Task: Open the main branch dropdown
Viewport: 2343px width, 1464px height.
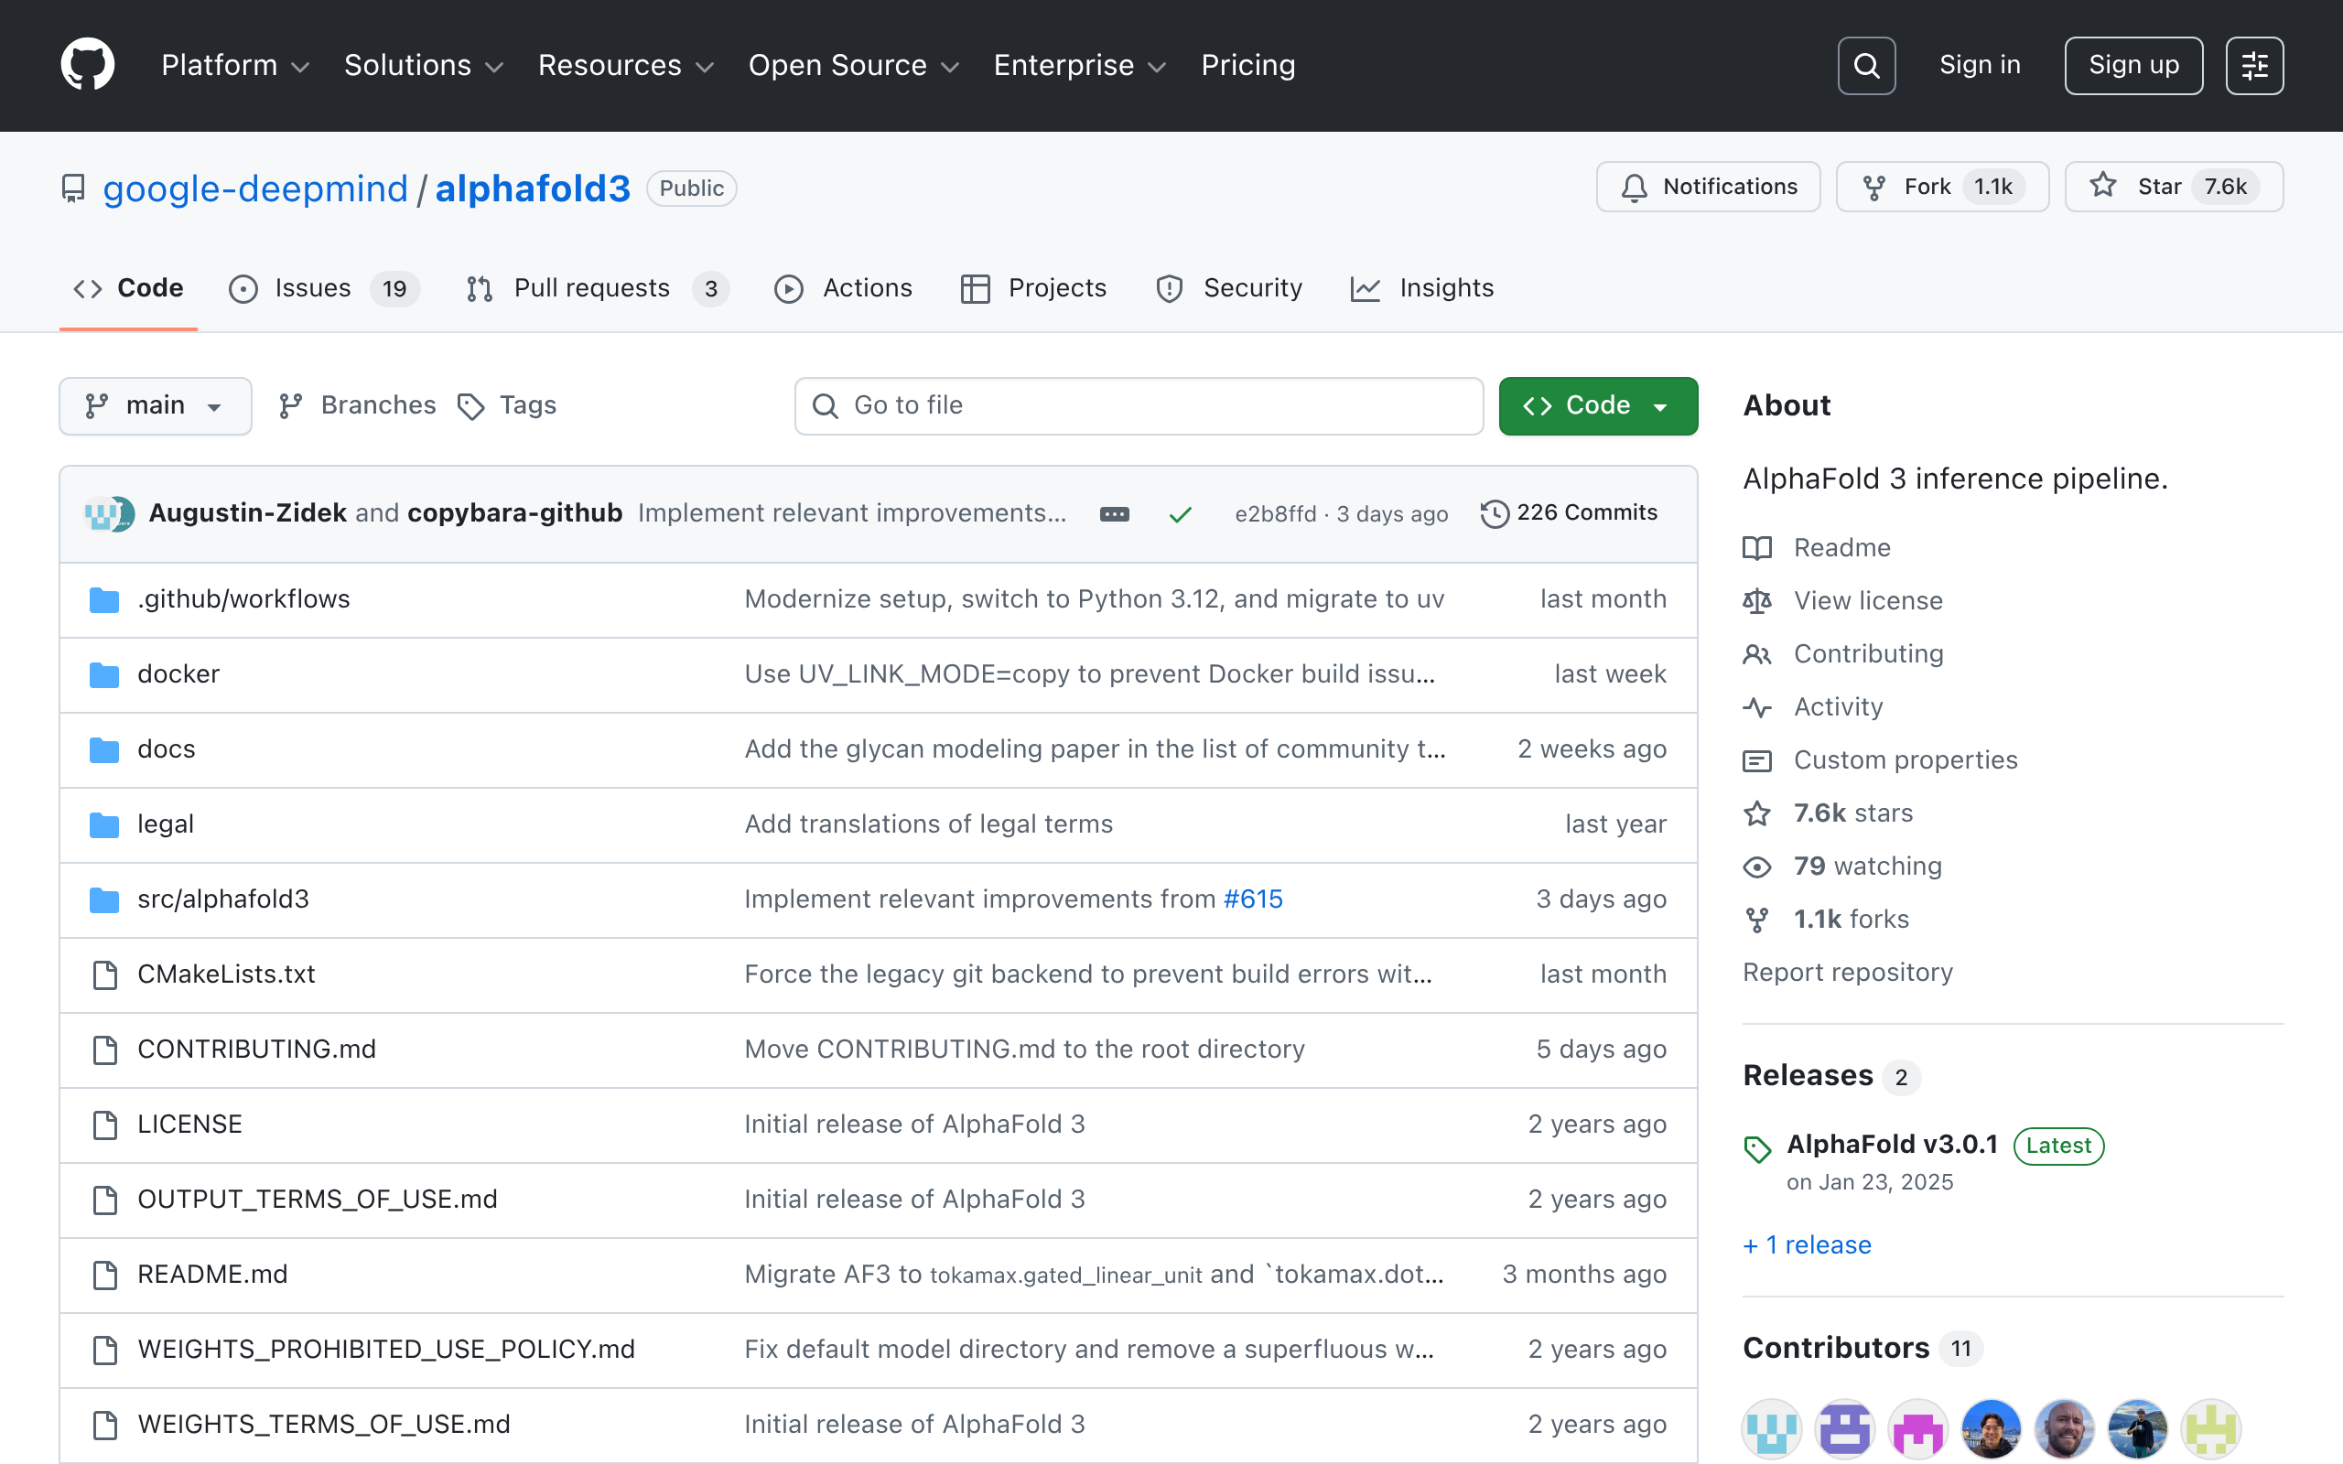Action: (155, 405)
